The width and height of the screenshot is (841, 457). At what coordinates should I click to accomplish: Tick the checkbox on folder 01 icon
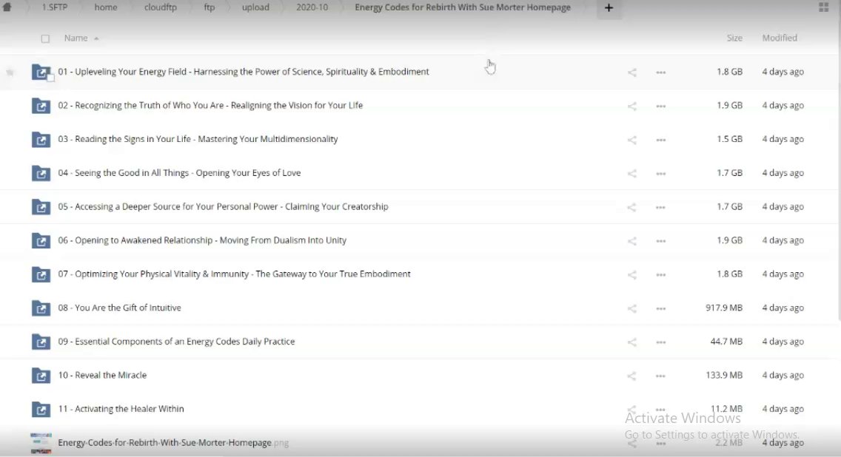click(50, 77)
